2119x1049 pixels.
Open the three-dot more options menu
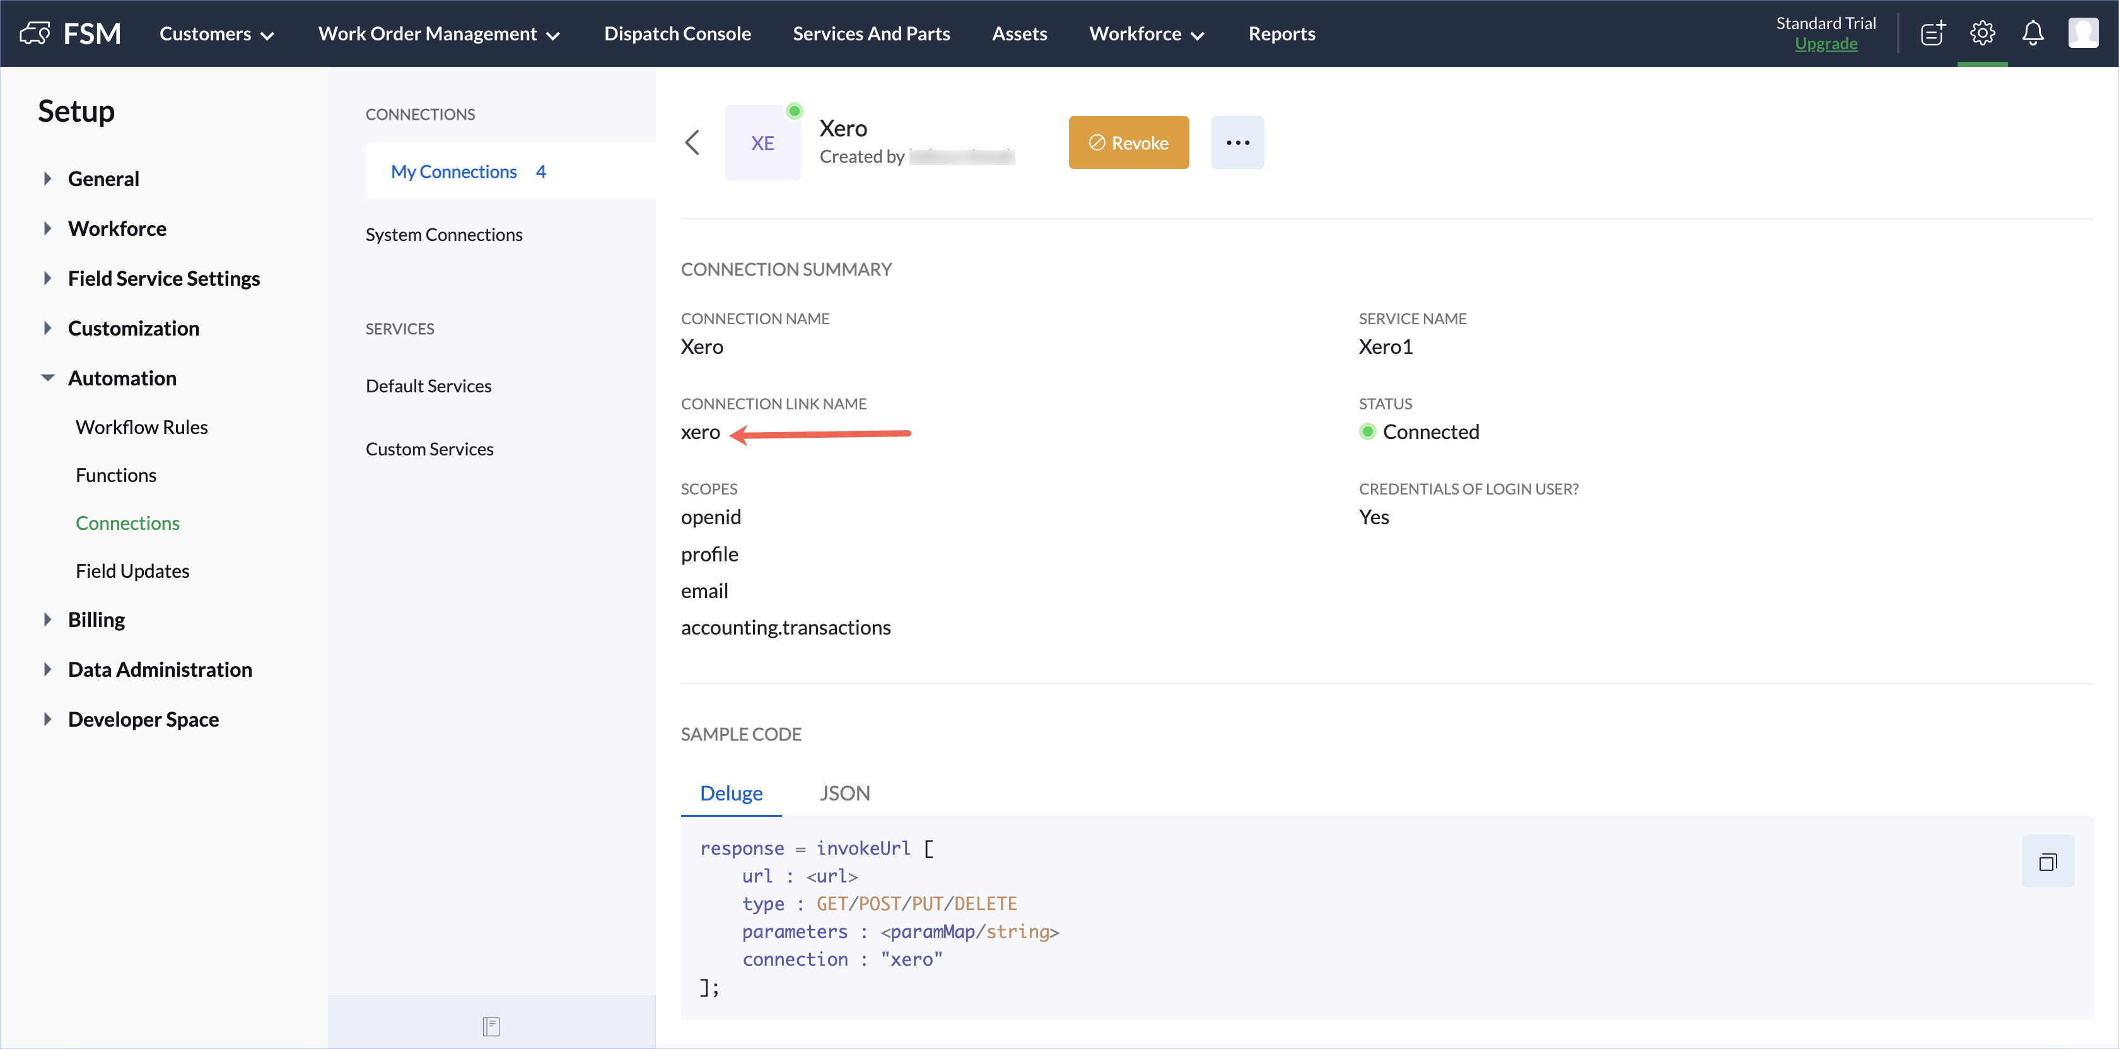coord(1237,143)
